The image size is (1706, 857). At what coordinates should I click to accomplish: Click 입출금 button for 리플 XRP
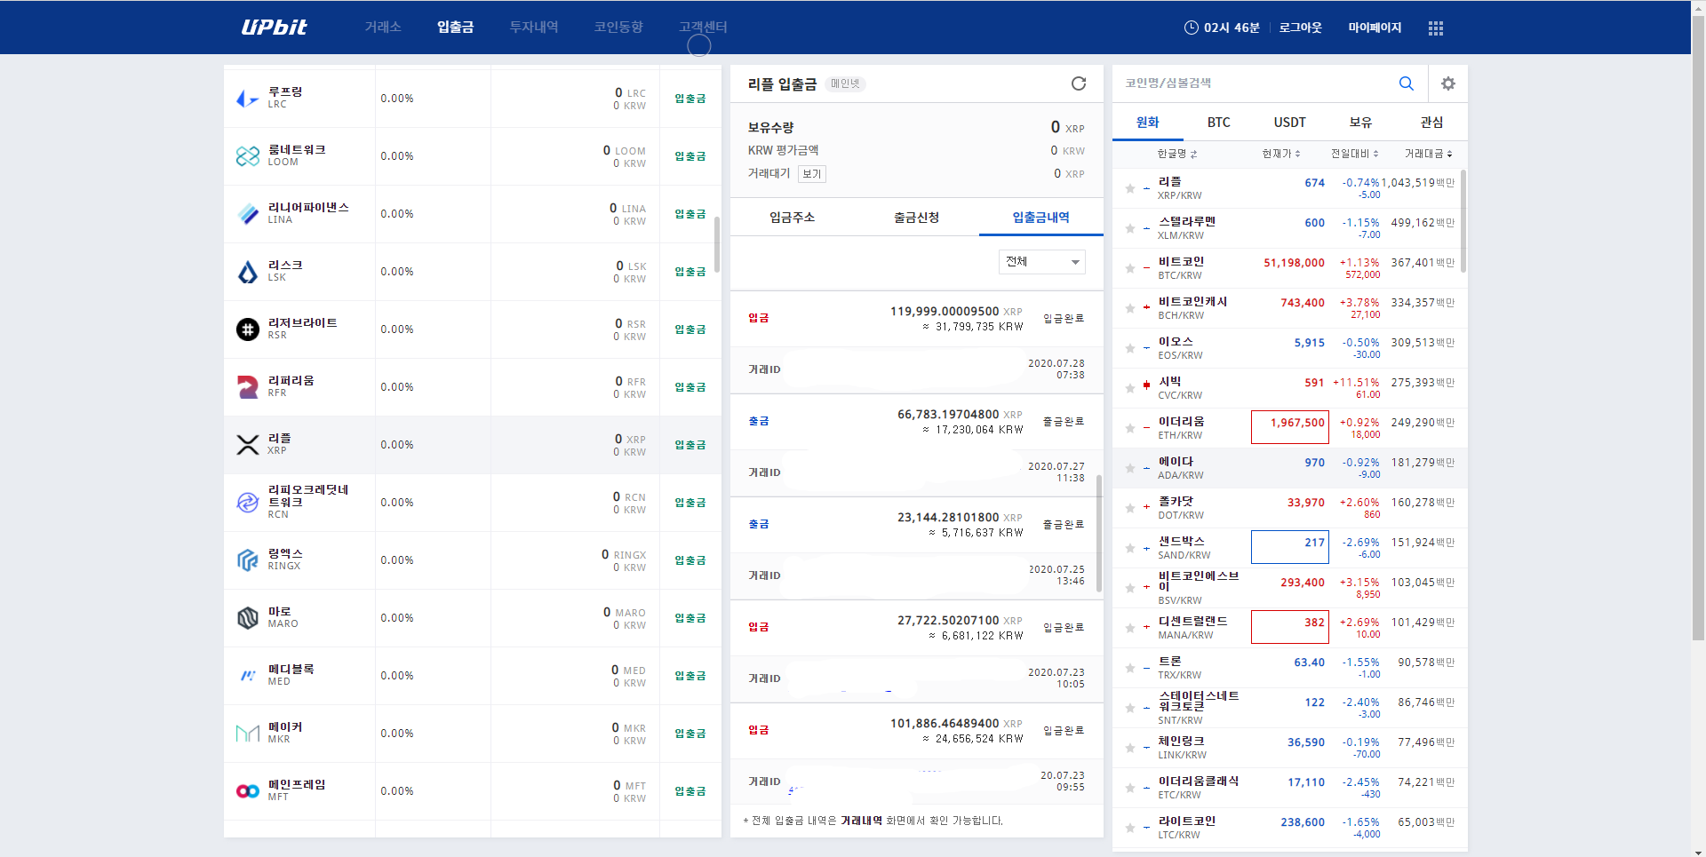point(690,445)
